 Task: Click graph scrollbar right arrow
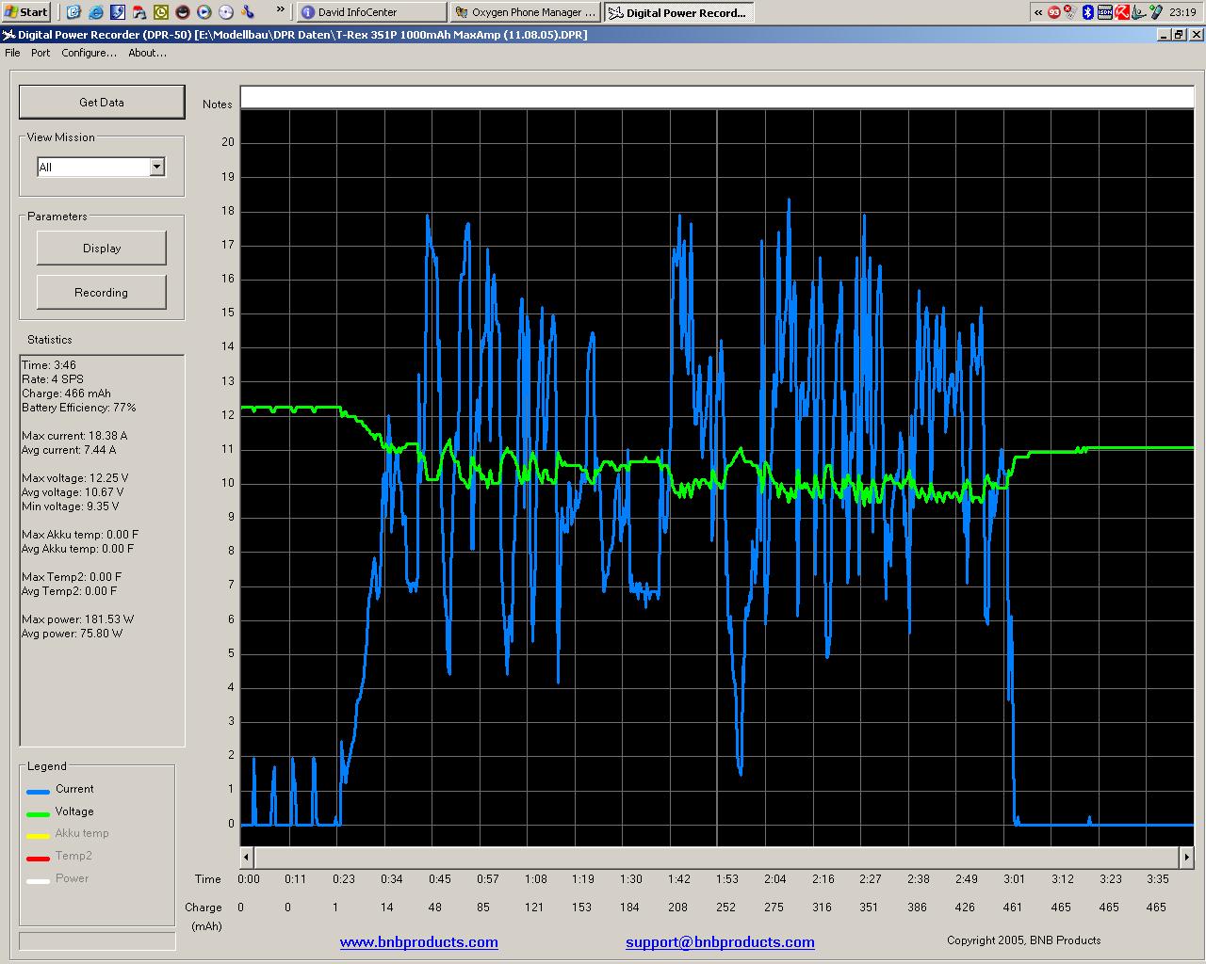[x=1187, y=857]
